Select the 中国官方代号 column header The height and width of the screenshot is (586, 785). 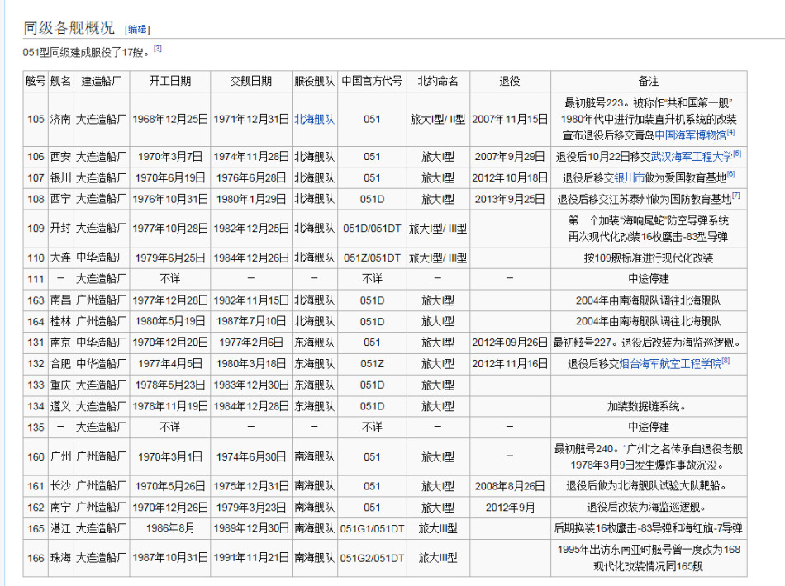372,81
